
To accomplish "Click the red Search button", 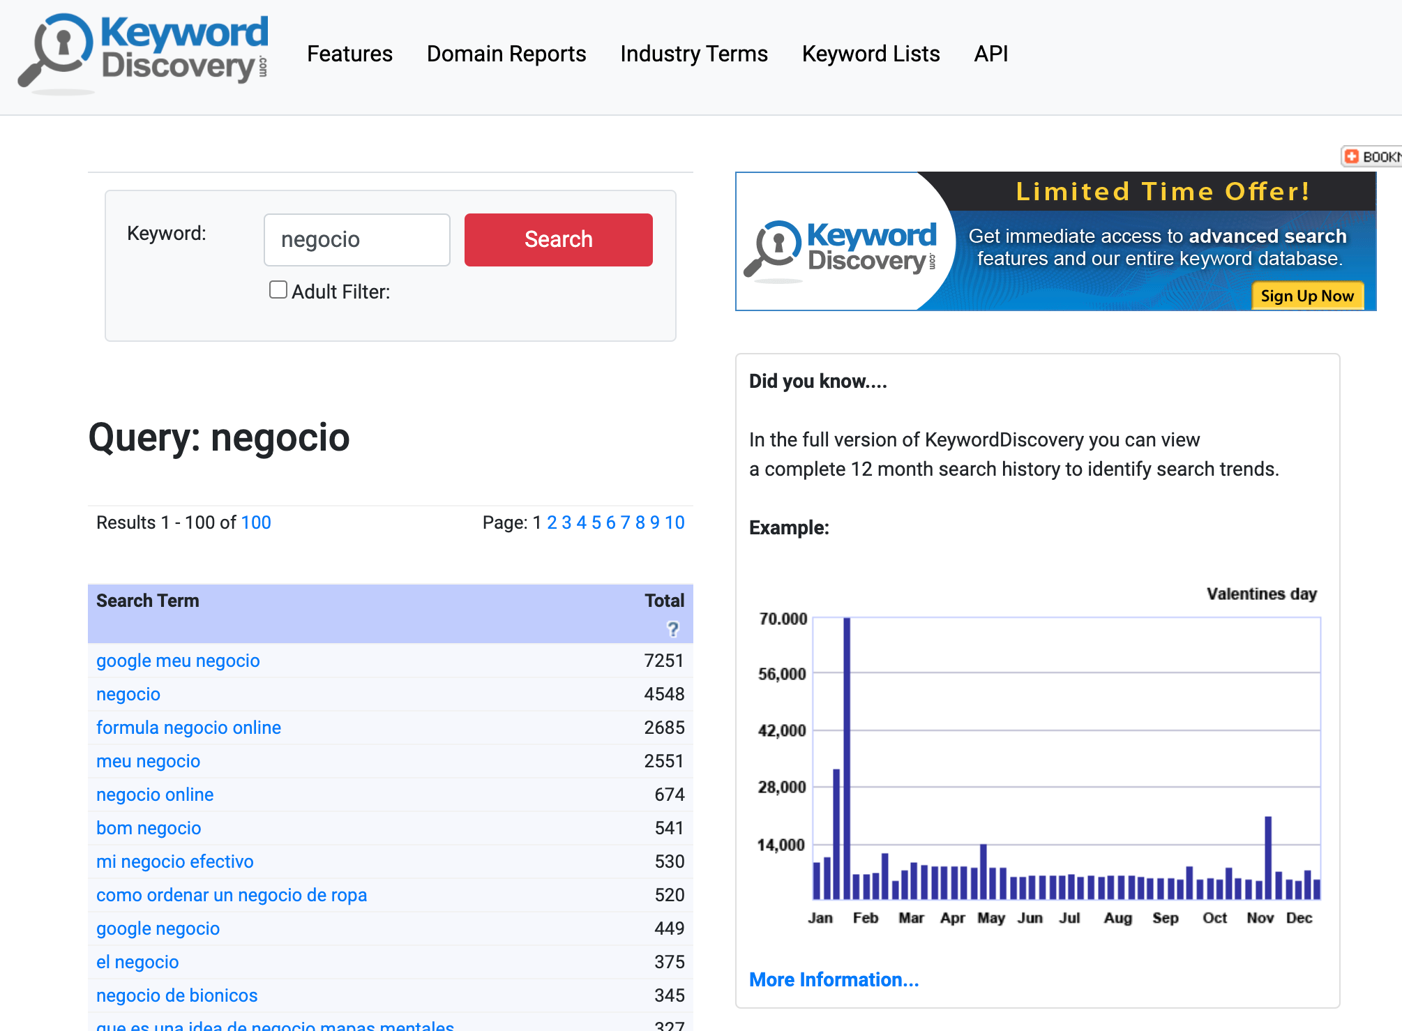I will 559,239.
